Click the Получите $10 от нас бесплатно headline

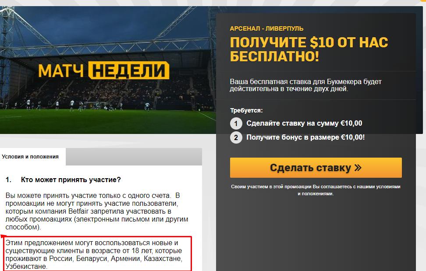click(x=309, y=49)
